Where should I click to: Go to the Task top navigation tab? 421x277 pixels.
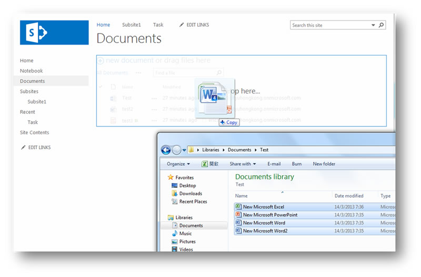pos(158,25)
